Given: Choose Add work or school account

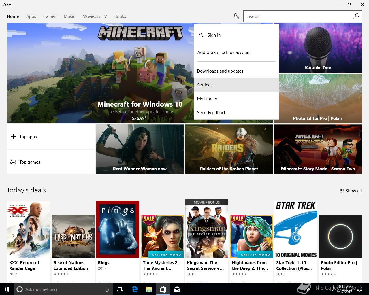Looking at the screenshot, I should pyautogui.click(x=236, y=52).
